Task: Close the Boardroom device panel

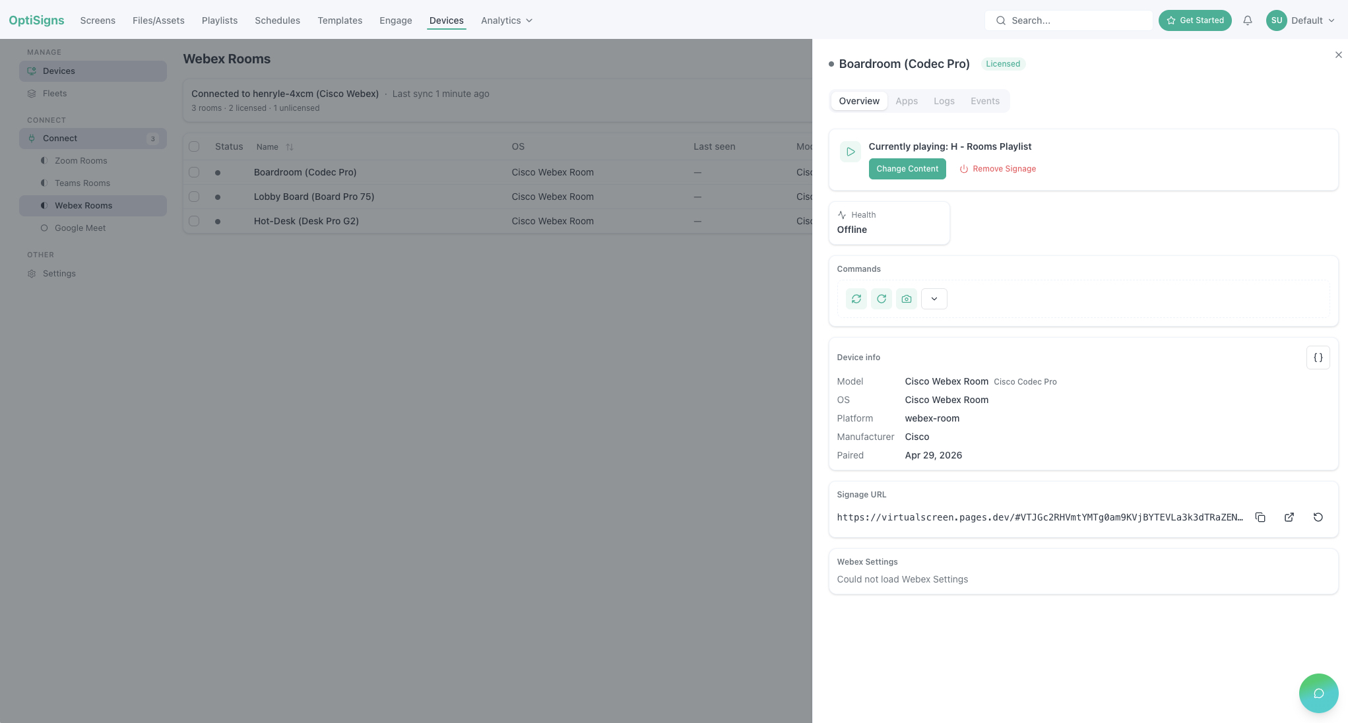Action: tap(1339, 55)
